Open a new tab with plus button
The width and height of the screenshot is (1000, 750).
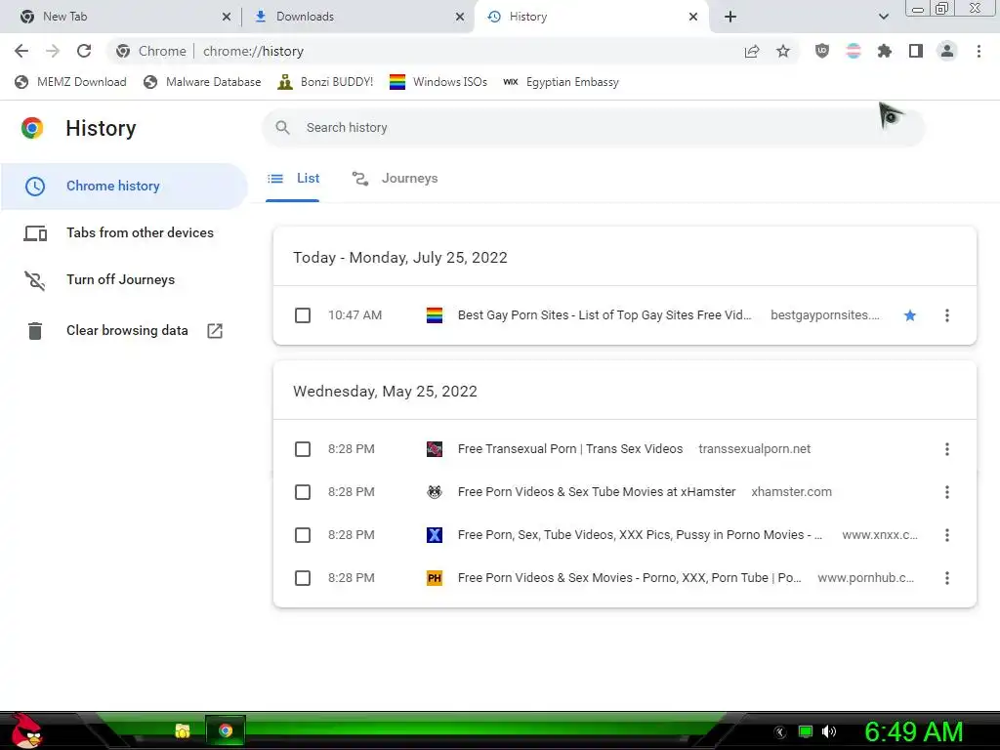tap(730, 17)
